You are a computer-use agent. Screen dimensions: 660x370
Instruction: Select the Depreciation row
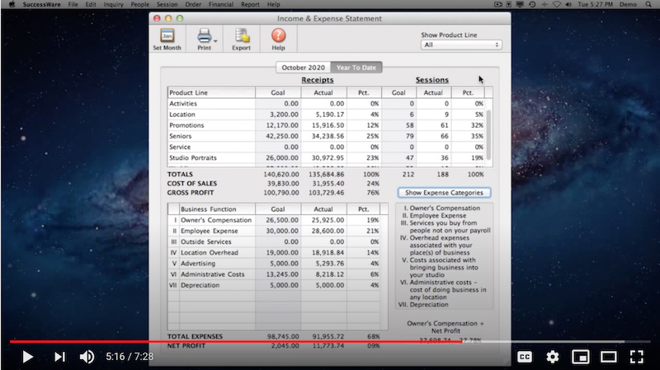pyautogui.click(x=274, y=285)
